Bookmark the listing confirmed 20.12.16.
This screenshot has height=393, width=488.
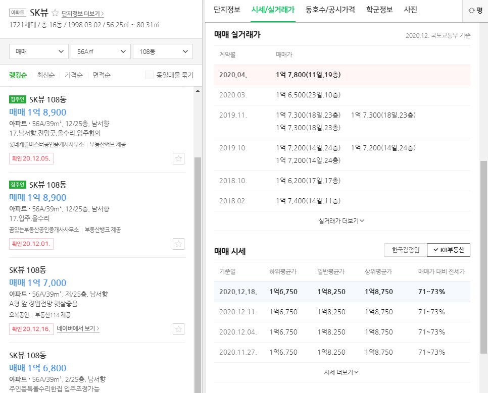coord(178,329)
